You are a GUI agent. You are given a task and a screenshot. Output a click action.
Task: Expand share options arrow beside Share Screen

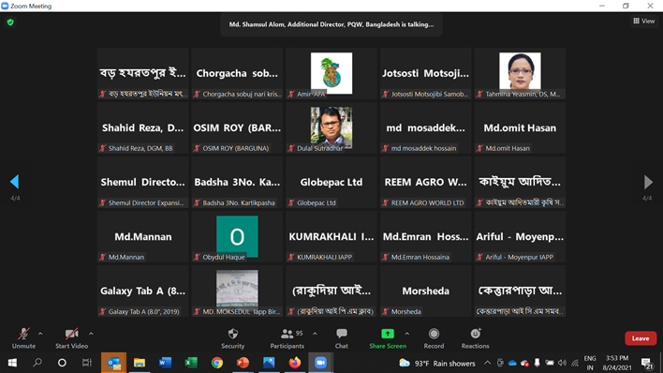point(406,334)
